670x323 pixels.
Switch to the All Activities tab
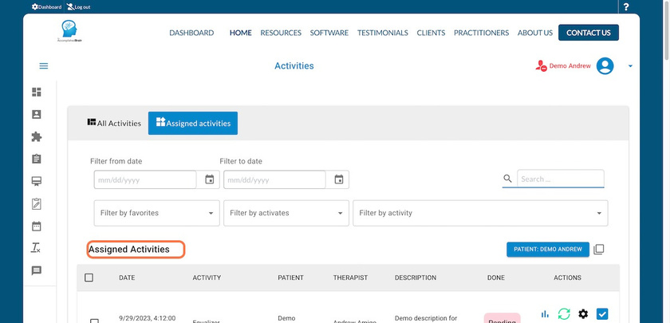coord(114,123)
